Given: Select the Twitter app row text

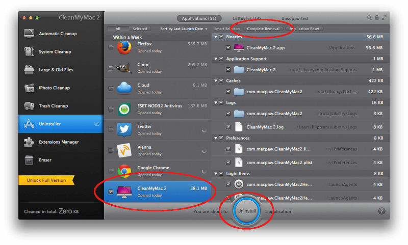Looking at the screenshot, I should pyautogui.click(x=149, y=130).
